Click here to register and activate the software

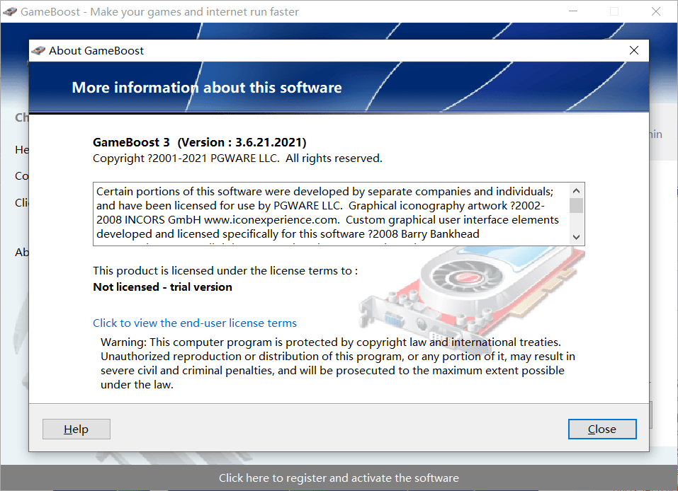pyautogui.click(x=339, y=478)
